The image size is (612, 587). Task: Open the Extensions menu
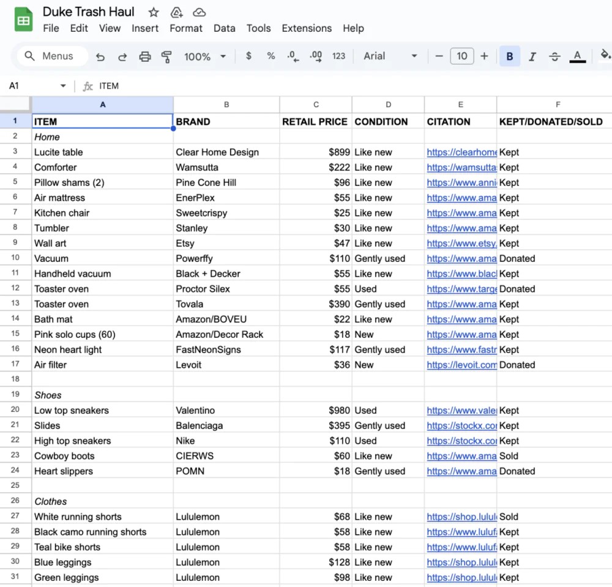click(307, 29)
